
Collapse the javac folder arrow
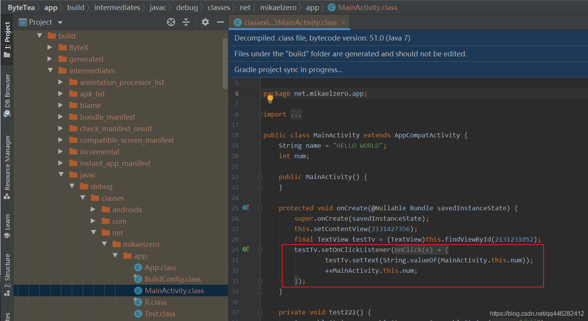[61, 174]
